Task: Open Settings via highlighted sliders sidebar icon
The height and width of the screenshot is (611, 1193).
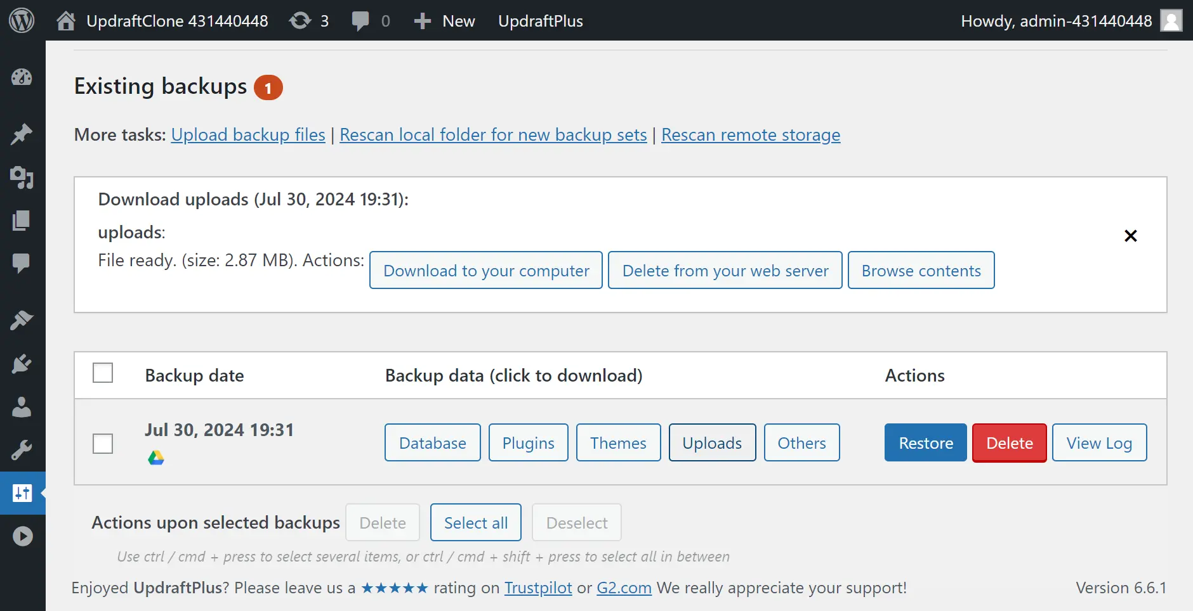Action: 22,493
